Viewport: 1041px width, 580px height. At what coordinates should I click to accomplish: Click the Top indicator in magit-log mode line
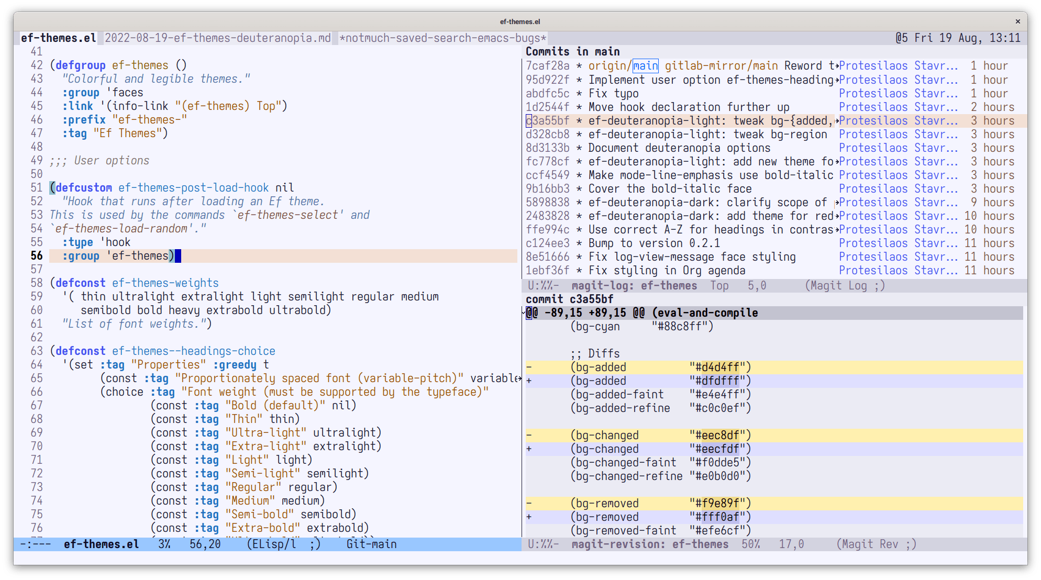click(x=719, y=285)
